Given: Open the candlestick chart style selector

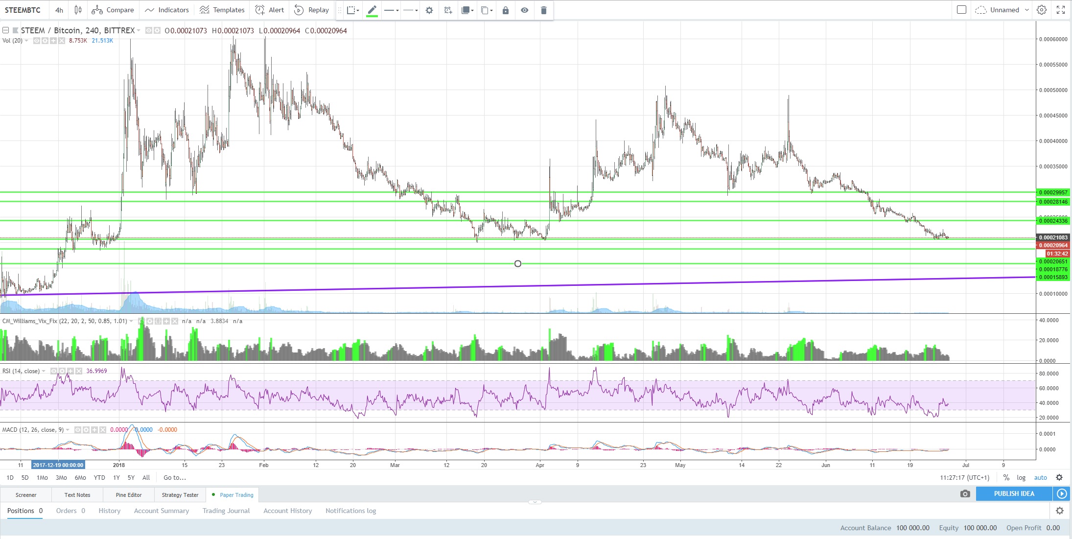Looking at the screenshot, I should click(78, 10).
